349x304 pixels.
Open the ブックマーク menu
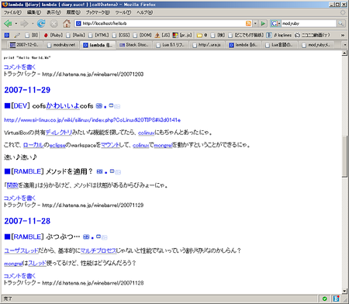(98, 12)
